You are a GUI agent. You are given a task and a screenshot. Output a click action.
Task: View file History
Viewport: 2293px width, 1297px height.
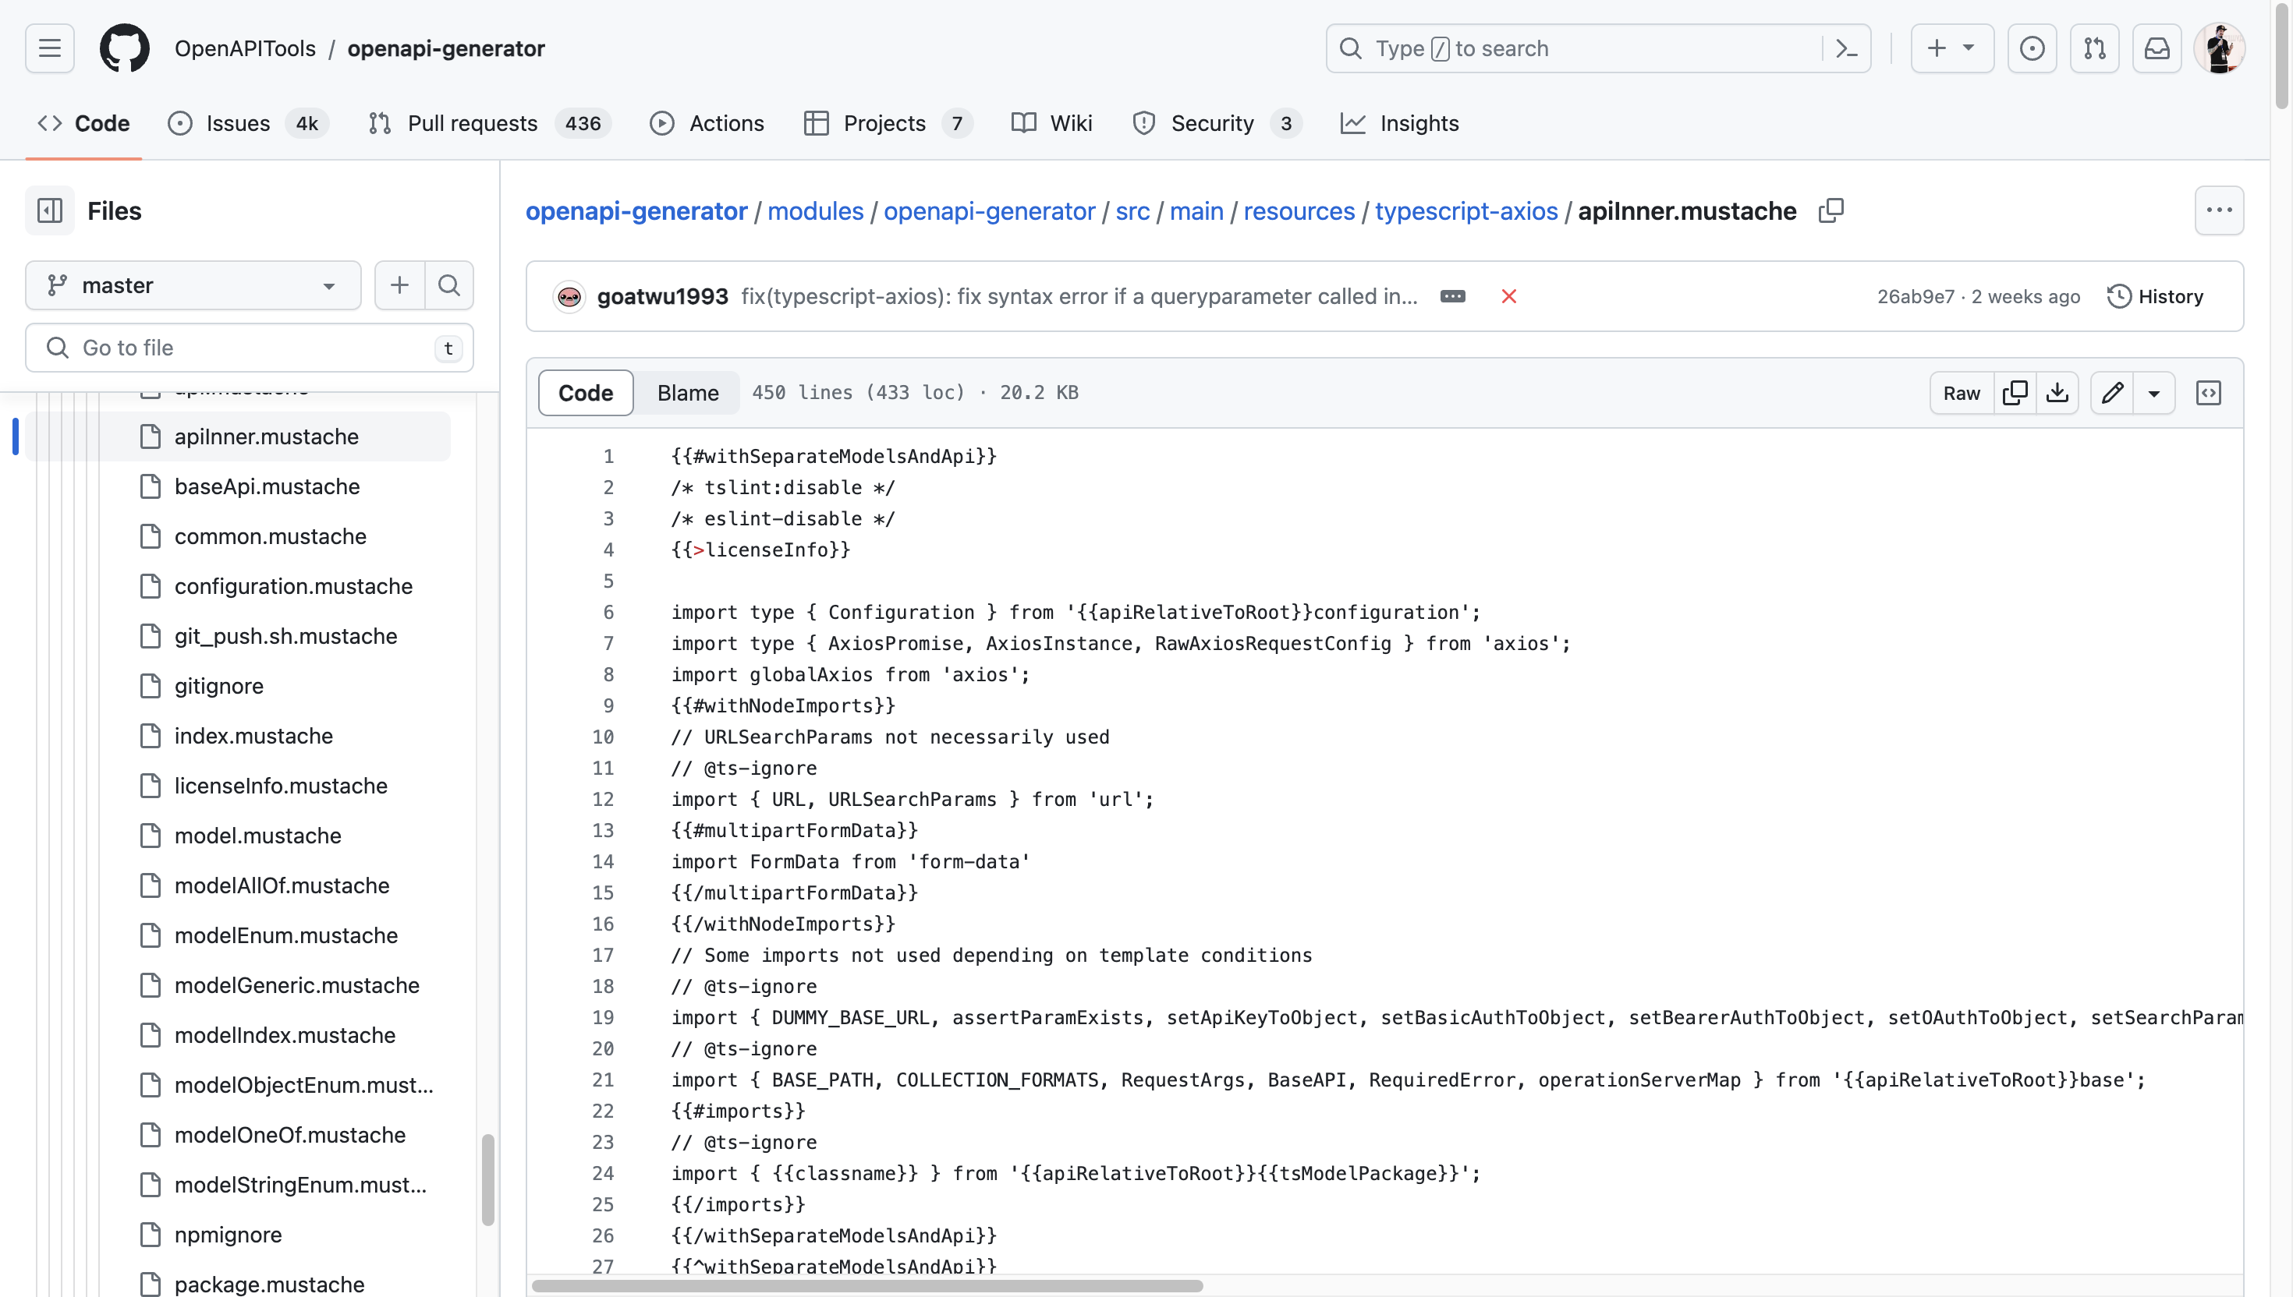(x=2155, y=297)
